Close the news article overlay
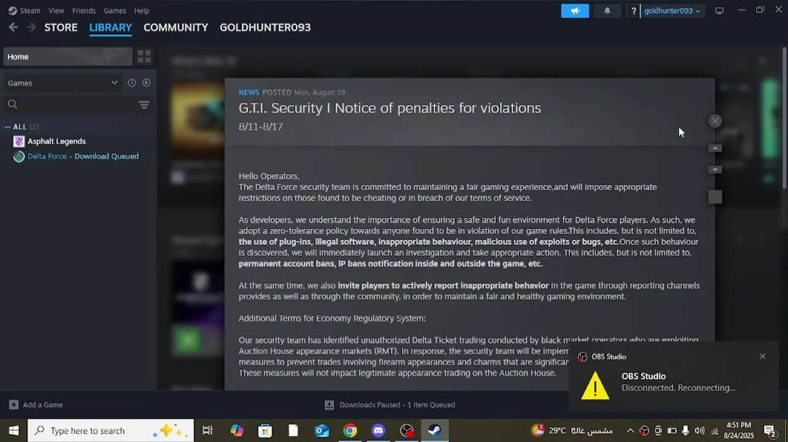 pyautogui.click(x=715, y=121)
